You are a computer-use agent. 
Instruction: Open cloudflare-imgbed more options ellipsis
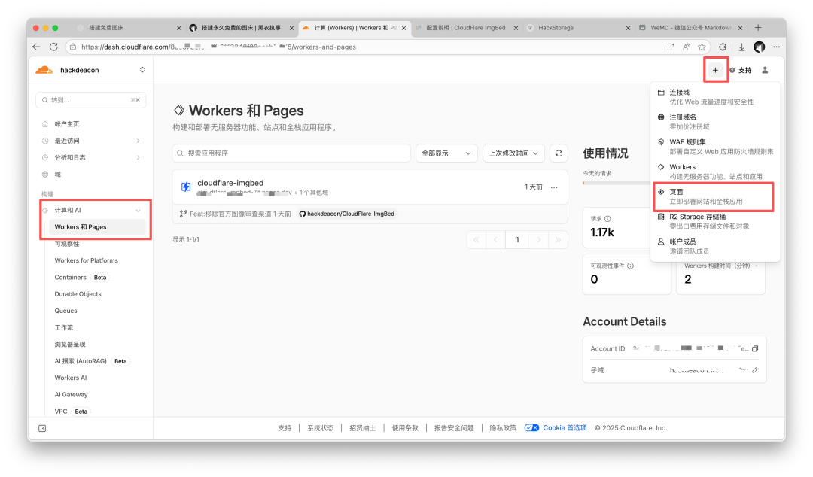pos(554,187)
